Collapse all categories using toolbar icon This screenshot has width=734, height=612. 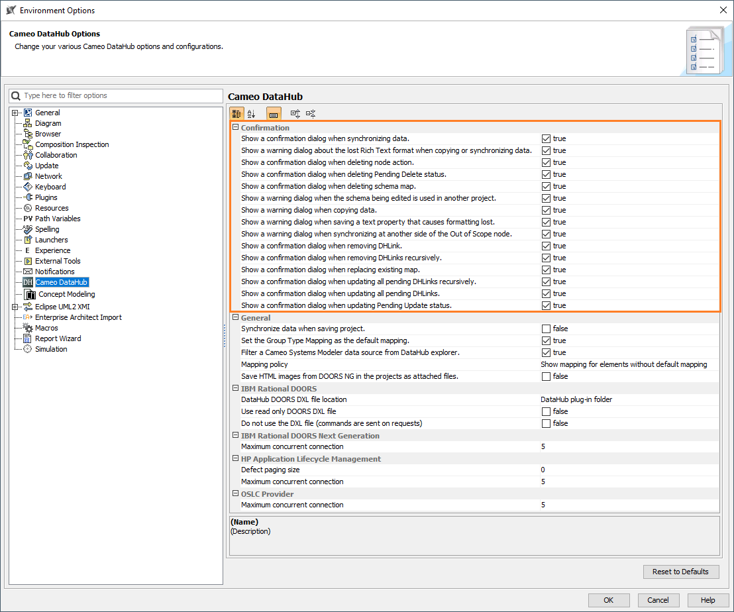[x=311, y=113]
